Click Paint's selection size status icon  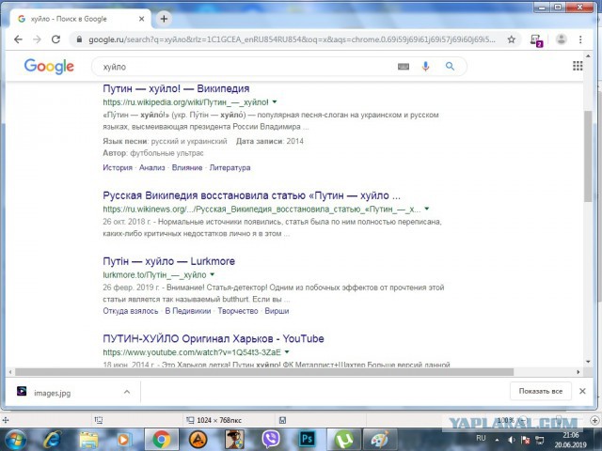[x=190, y=420]
